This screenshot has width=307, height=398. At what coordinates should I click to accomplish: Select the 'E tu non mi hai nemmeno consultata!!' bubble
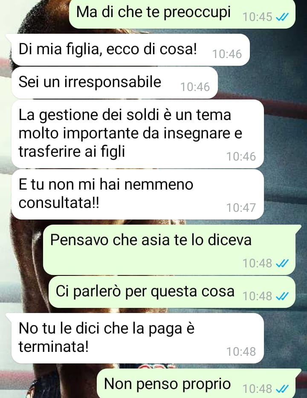coord(138,194)
